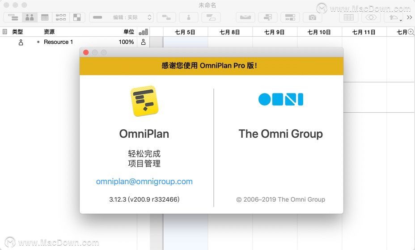The image size is (415, 250).
Task: Click the level resources toolbar button
Action: pyautogui.click(x=246, y=17)
